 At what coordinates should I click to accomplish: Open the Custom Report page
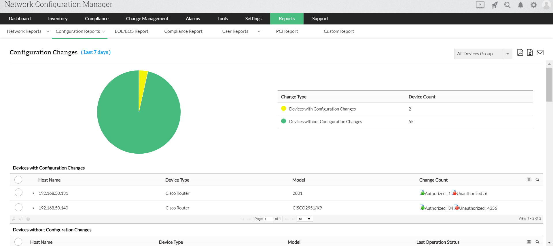coord(339,31)
